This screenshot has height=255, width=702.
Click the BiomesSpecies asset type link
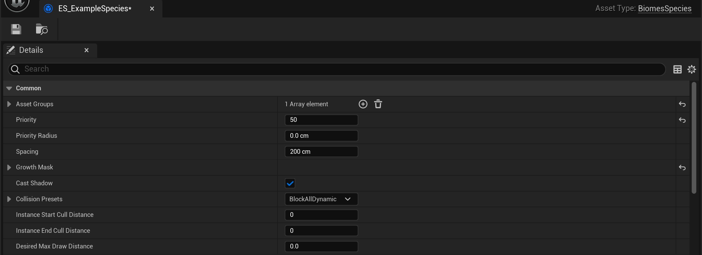[664, 9]
